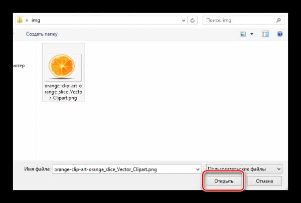This screenshot has height=203, width=301.
Task: Click the Открыть button
Action: 224,181
